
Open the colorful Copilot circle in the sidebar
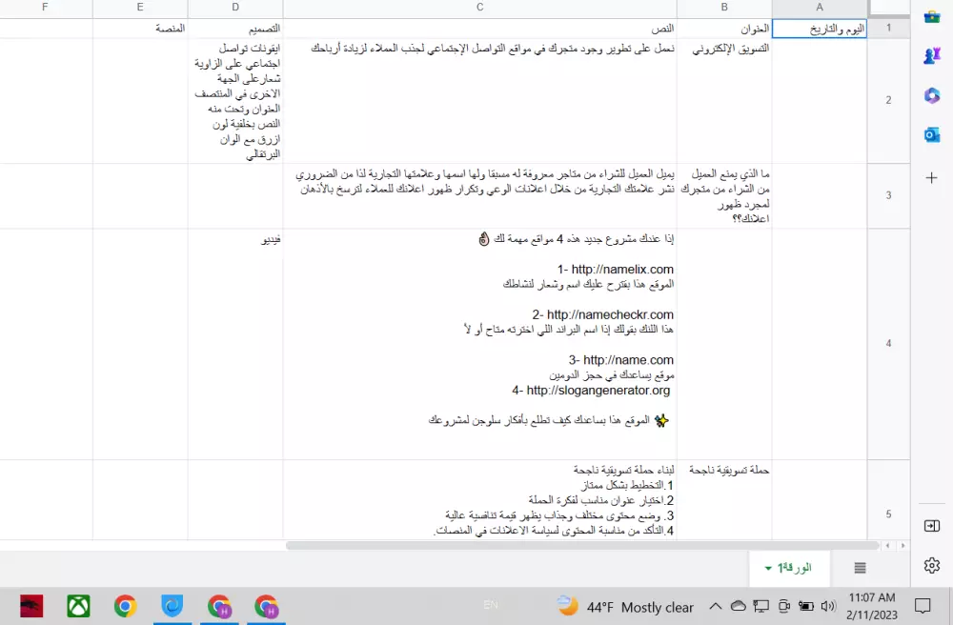(x=932, y=95)
